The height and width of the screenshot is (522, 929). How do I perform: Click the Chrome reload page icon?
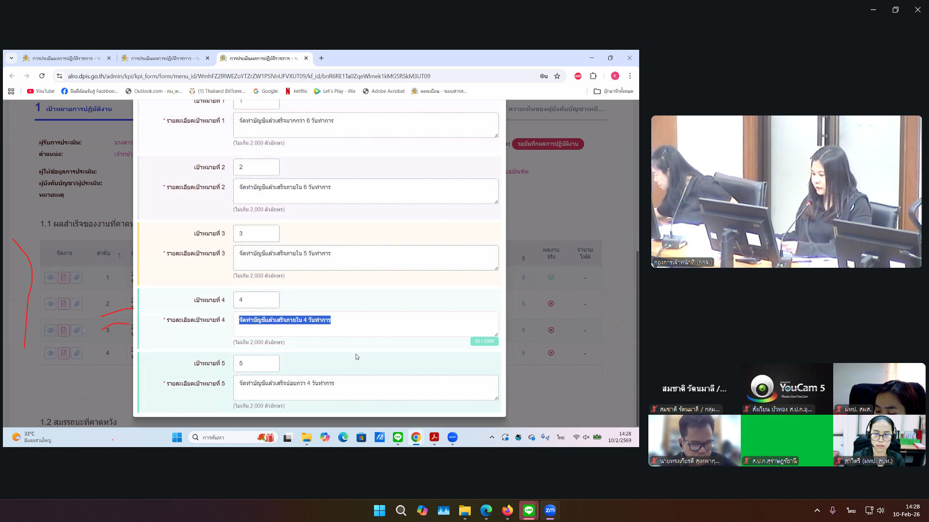click(x=42, y=76)
